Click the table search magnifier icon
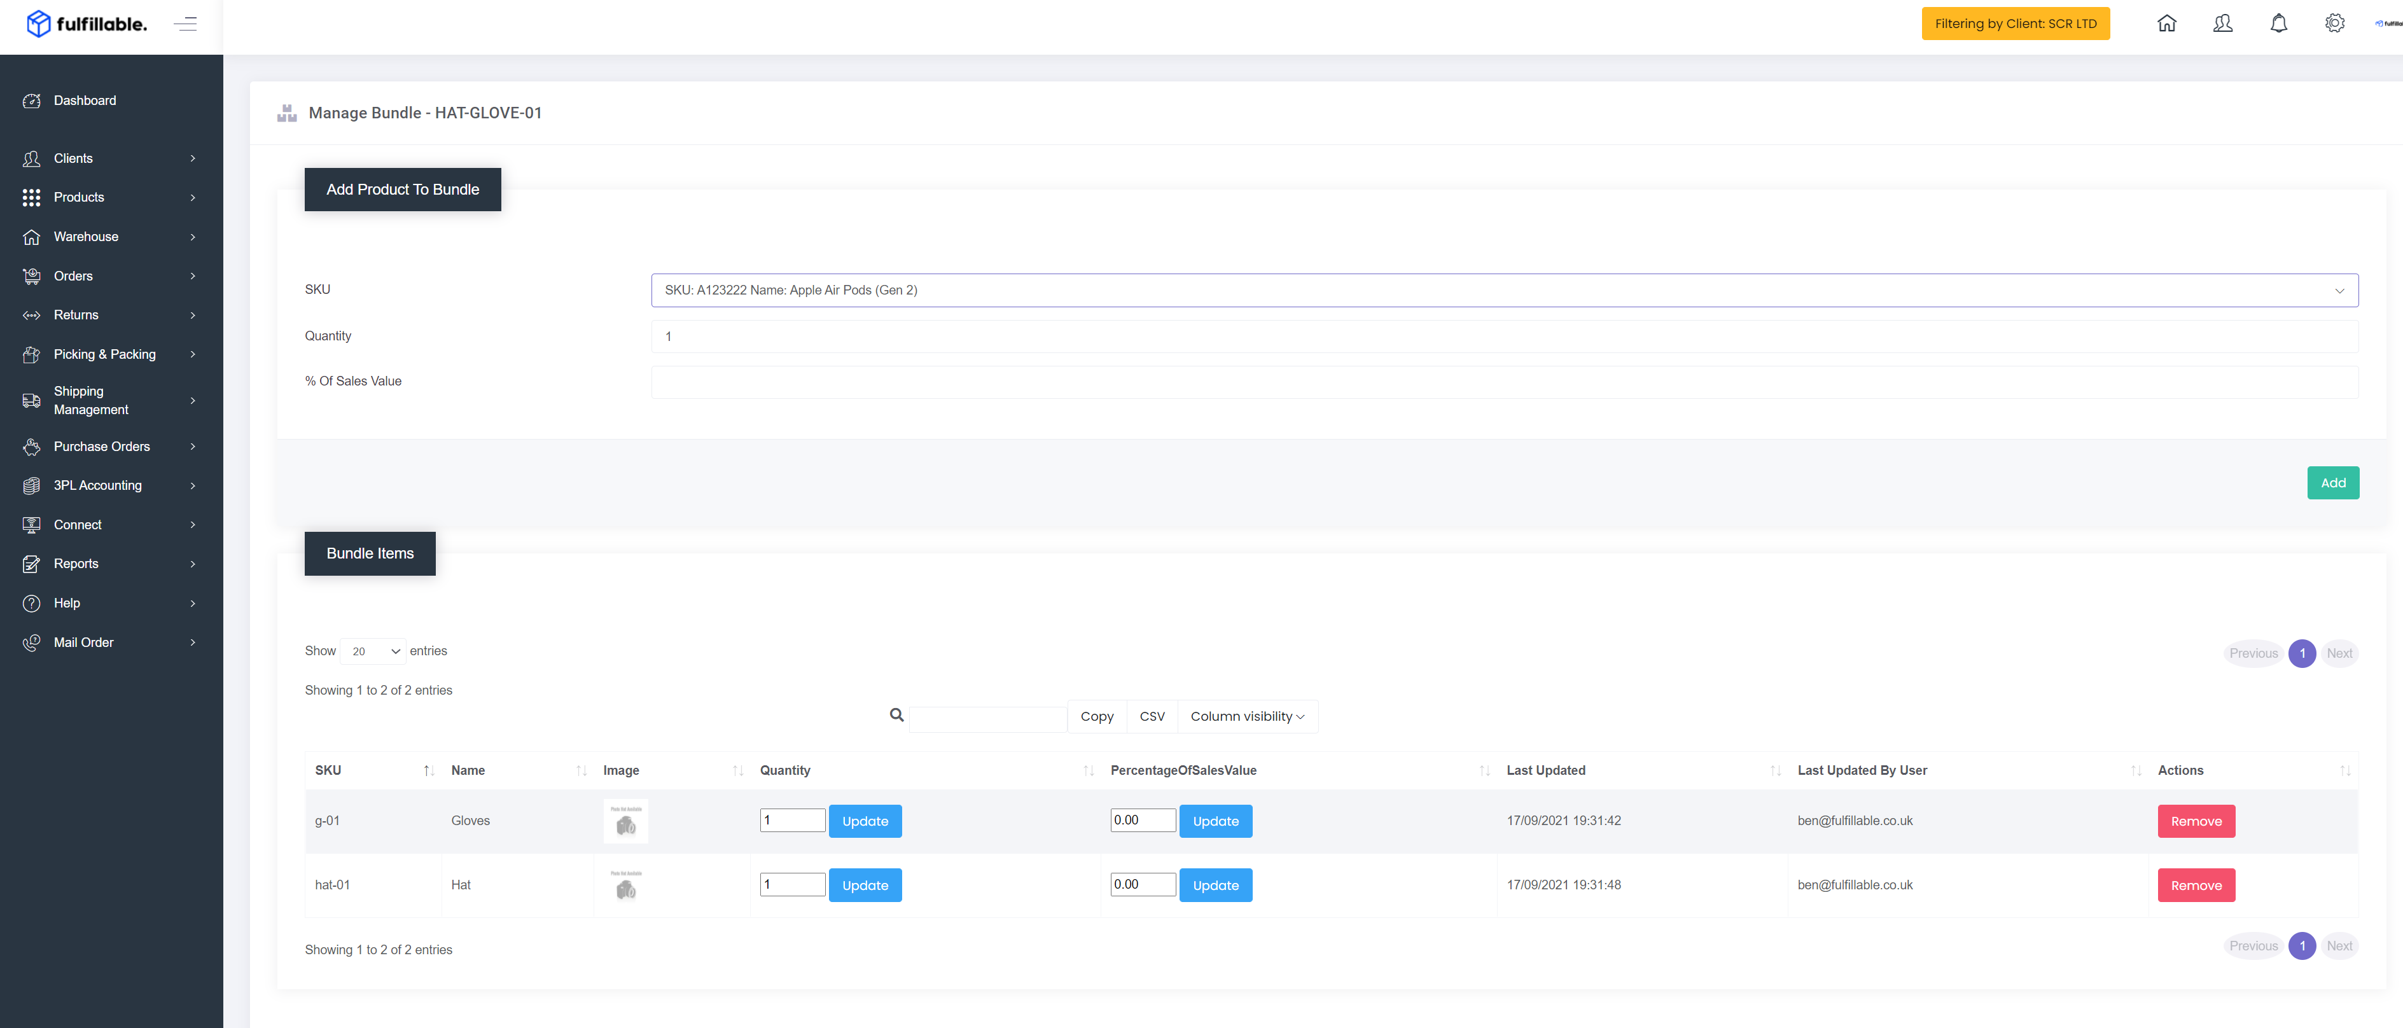The height and width of the screenshot is (1028, 2403). coord(896,716)
